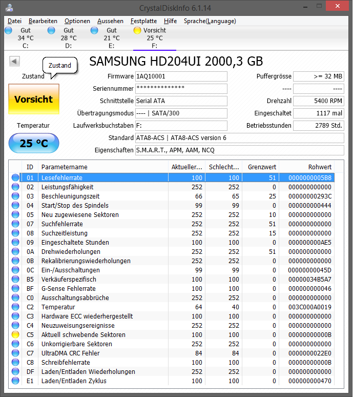Screen dimensions: 353x397
Task: Select the G-Sense Fehlerrate parameter name
Action: coord(69,288)
